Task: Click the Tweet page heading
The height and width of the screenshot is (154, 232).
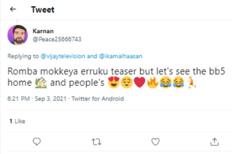Action: click(42, 10)
